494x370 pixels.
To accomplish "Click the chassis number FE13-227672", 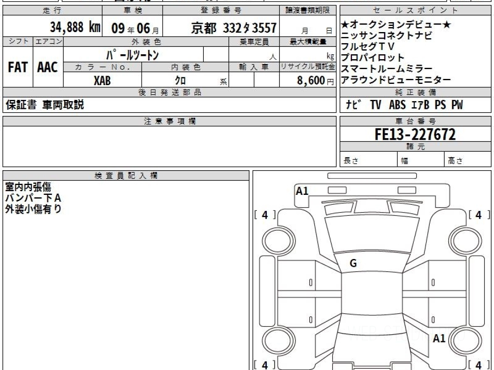I will point(415,134).
